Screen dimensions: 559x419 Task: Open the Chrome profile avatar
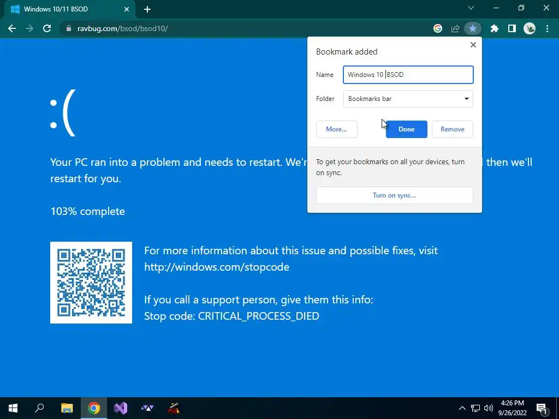(x=530, y=28)
